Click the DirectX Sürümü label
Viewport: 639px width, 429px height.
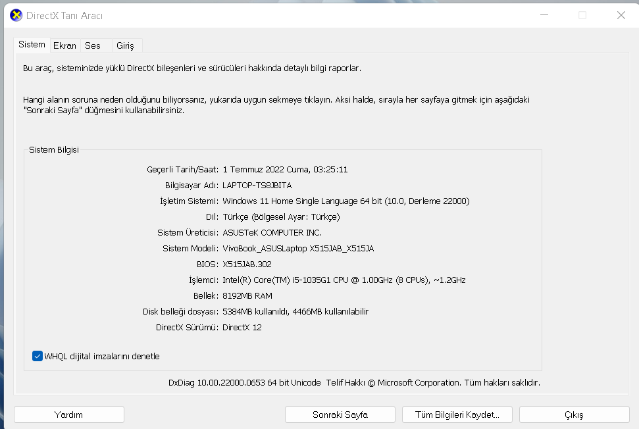[188, 328]
